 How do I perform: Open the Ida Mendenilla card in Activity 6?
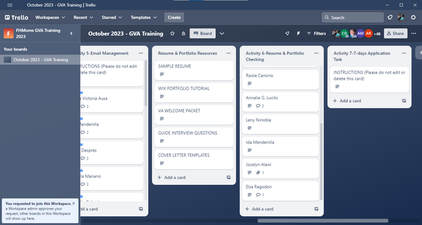pyautogui.click(x=281, y=146)
